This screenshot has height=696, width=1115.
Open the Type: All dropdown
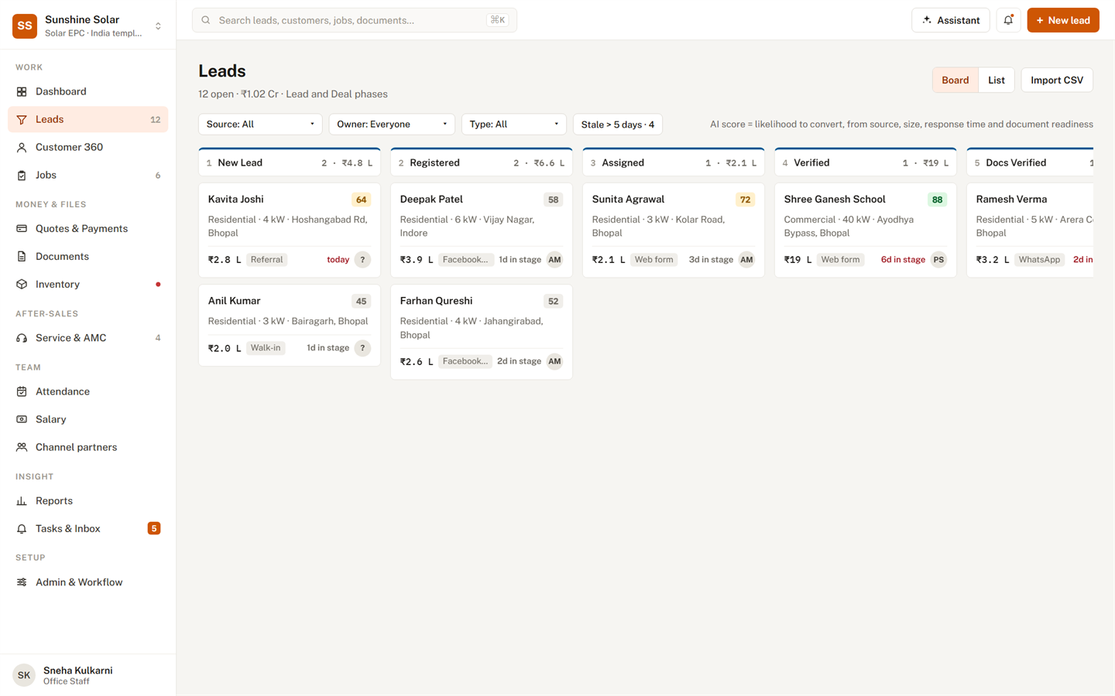[514, 125]
